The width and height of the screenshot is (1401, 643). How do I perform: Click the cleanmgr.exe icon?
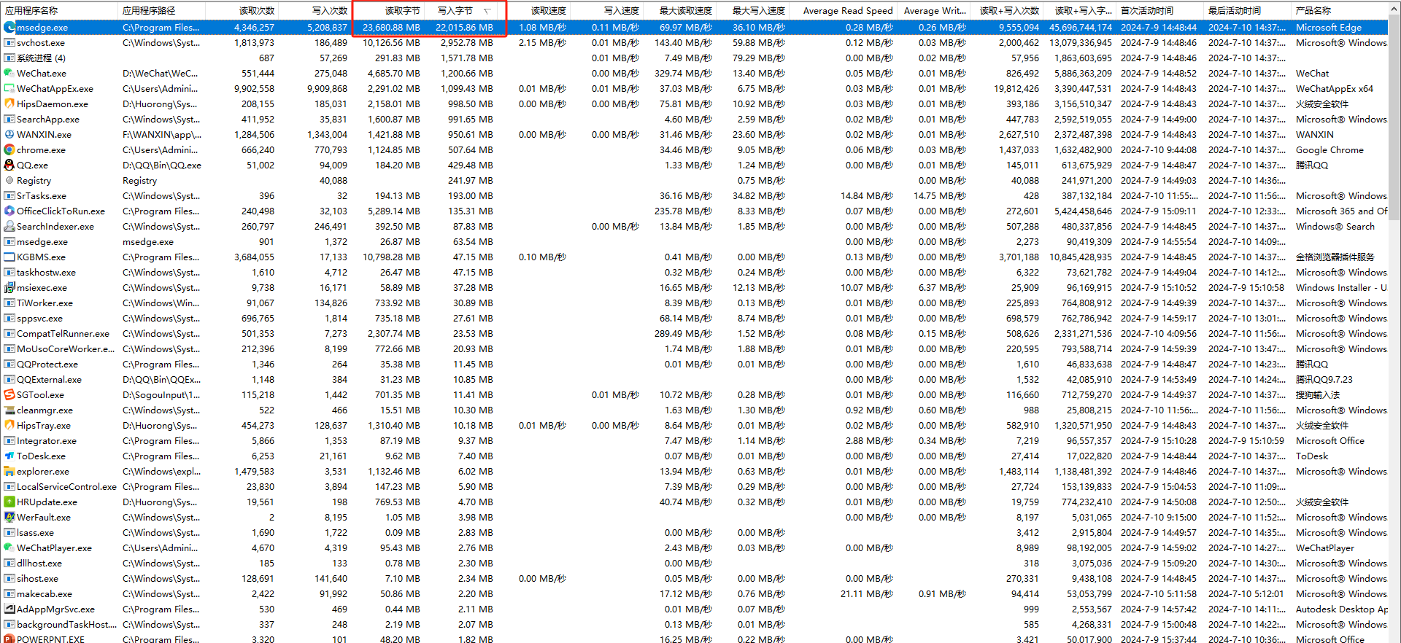click(9, 410)
